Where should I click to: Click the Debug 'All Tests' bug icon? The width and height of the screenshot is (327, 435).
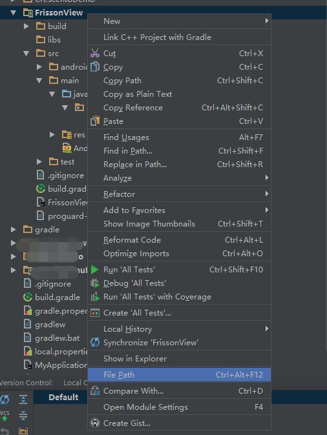(x=95, y=283)
